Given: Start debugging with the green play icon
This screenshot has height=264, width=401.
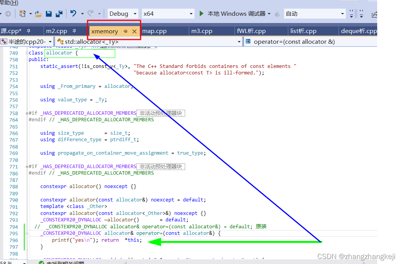Looking at the screenshot, I should coord(202,13).
